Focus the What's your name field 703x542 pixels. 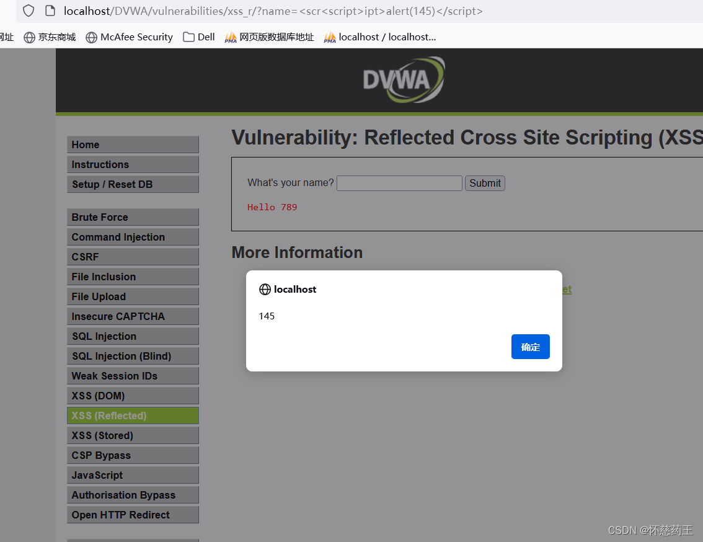tap(399, 183)
